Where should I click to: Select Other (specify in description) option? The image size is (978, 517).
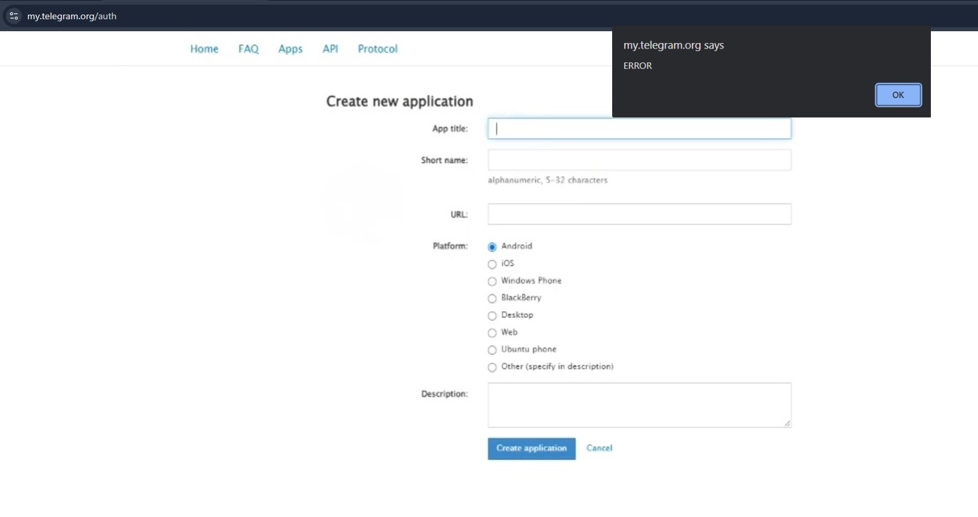point(492,368)
